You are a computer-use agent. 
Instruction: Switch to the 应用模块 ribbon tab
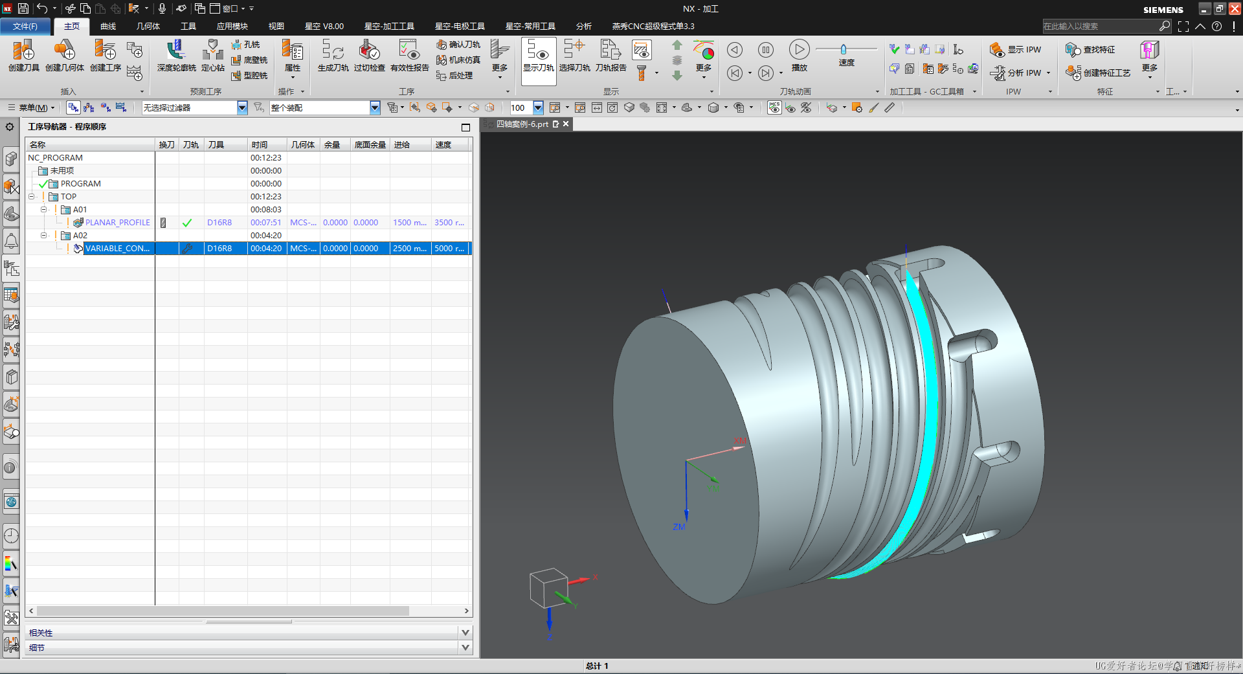click(232, 27)
